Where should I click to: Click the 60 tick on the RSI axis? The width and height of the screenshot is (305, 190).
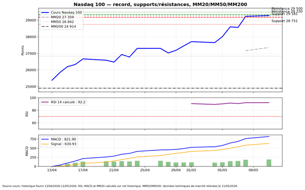click(35, 123)
